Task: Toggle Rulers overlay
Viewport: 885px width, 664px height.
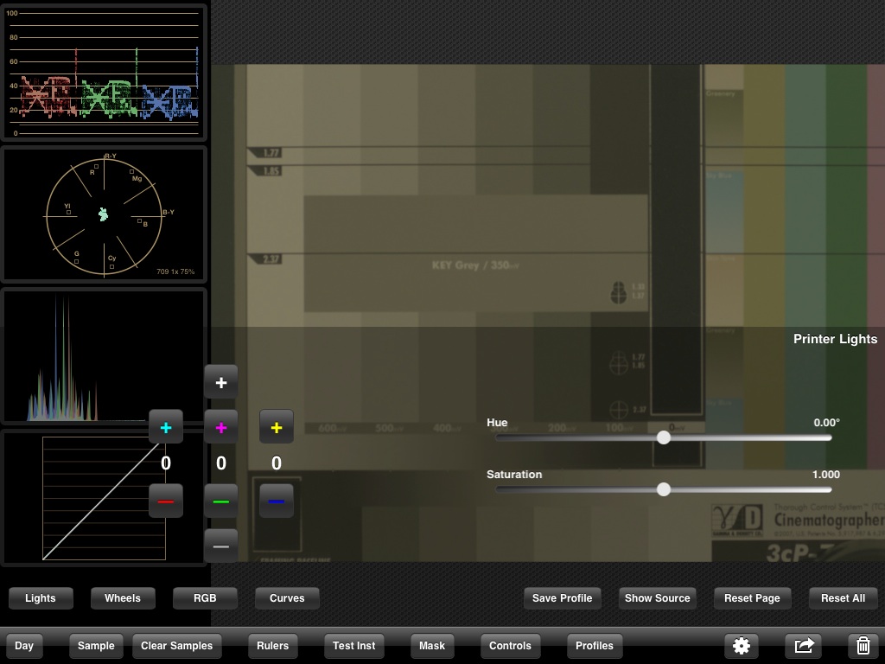Action: (x=272, y=645)
